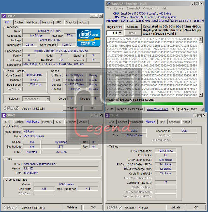Click the Intel Core i7 inside logo
208x212 pixels.
(x=89, y=38)
